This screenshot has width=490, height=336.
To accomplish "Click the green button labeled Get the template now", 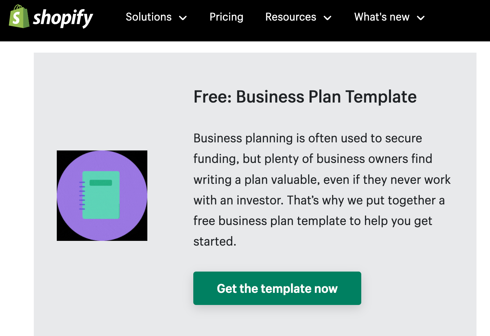I will [277, 288].
